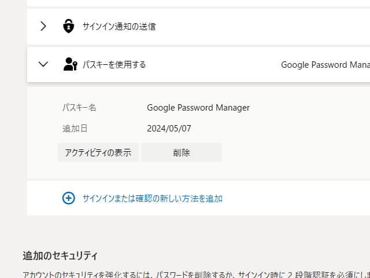Click the lock shield icon for サインイン通知の送信
Screen dimensions: 370x278
click(68, 26)
